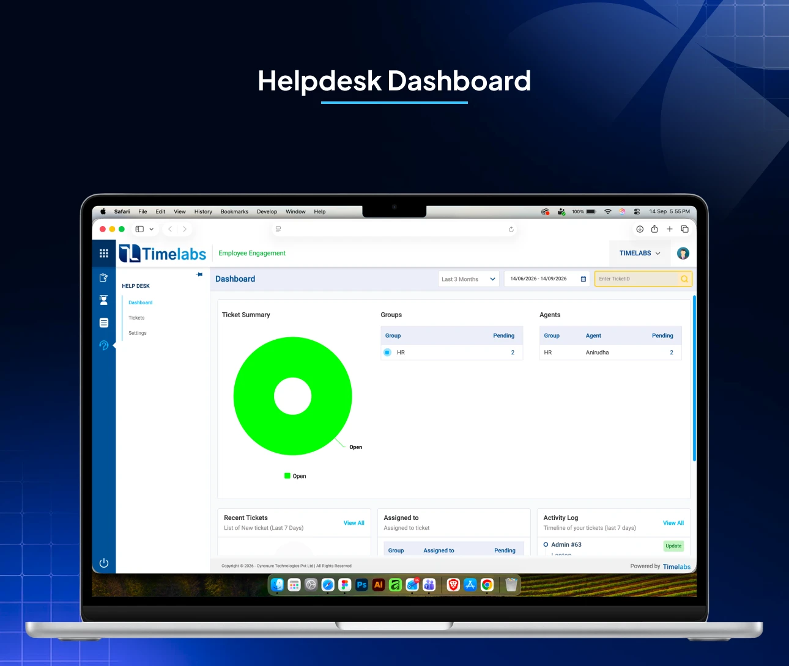Image resolution: width=789 pixels, height=666 pixels.
Task: Toggle Safari sidebar icon
Action: [x=139, y=229]
